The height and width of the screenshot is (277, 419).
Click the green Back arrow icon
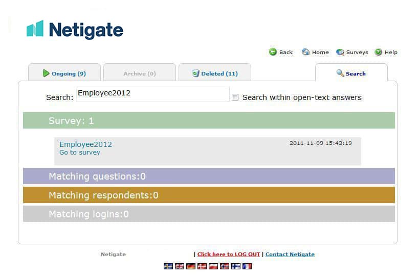coord(273,52)
